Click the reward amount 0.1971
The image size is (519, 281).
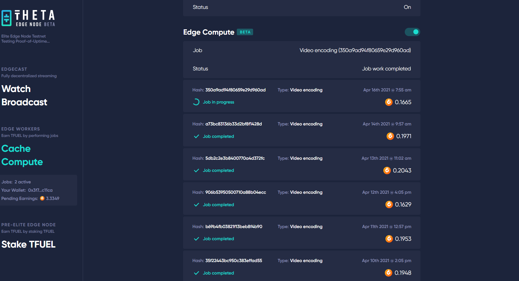404,136
